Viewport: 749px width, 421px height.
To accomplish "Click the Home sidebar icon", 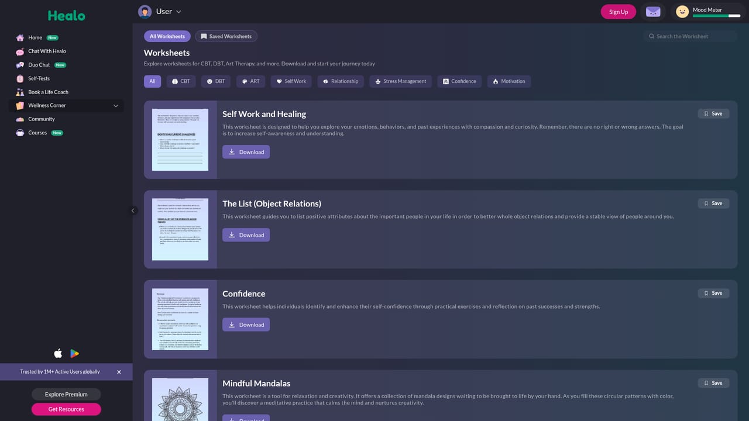I will [x=20, y=37].
